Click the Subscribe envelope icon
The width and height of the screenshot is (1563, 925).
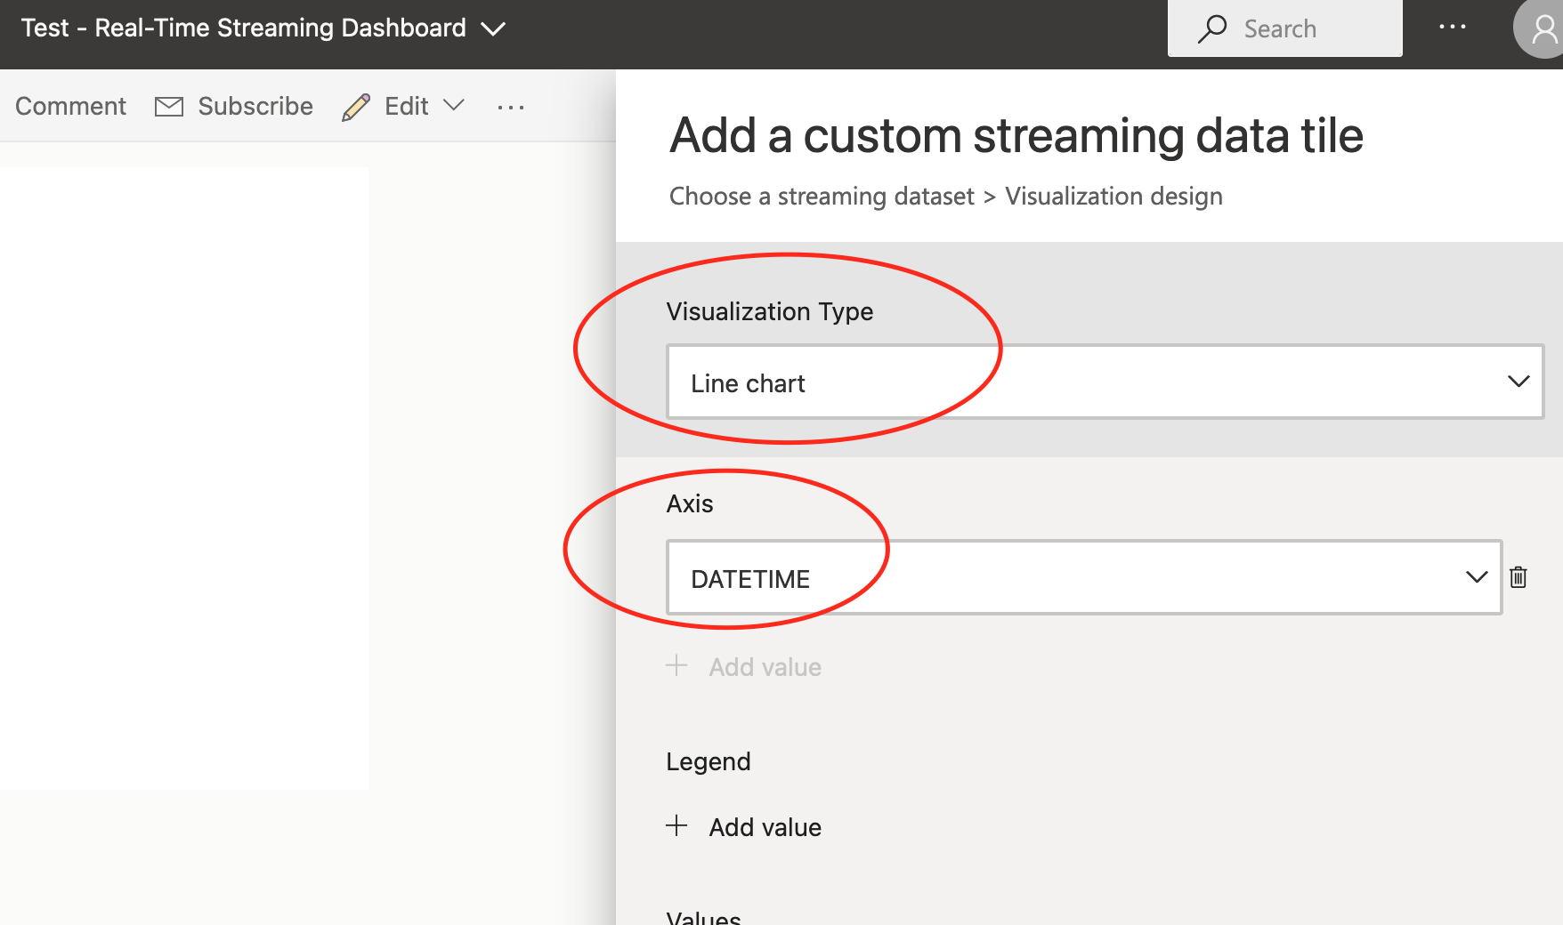pos(169,106)
